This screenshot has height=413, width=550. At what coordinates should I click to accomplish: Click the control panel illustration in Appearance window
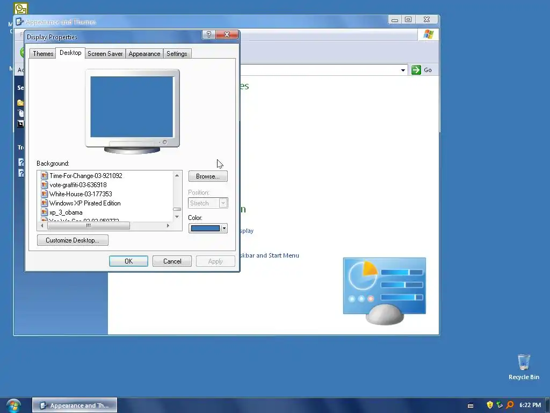tap(385, 291)
